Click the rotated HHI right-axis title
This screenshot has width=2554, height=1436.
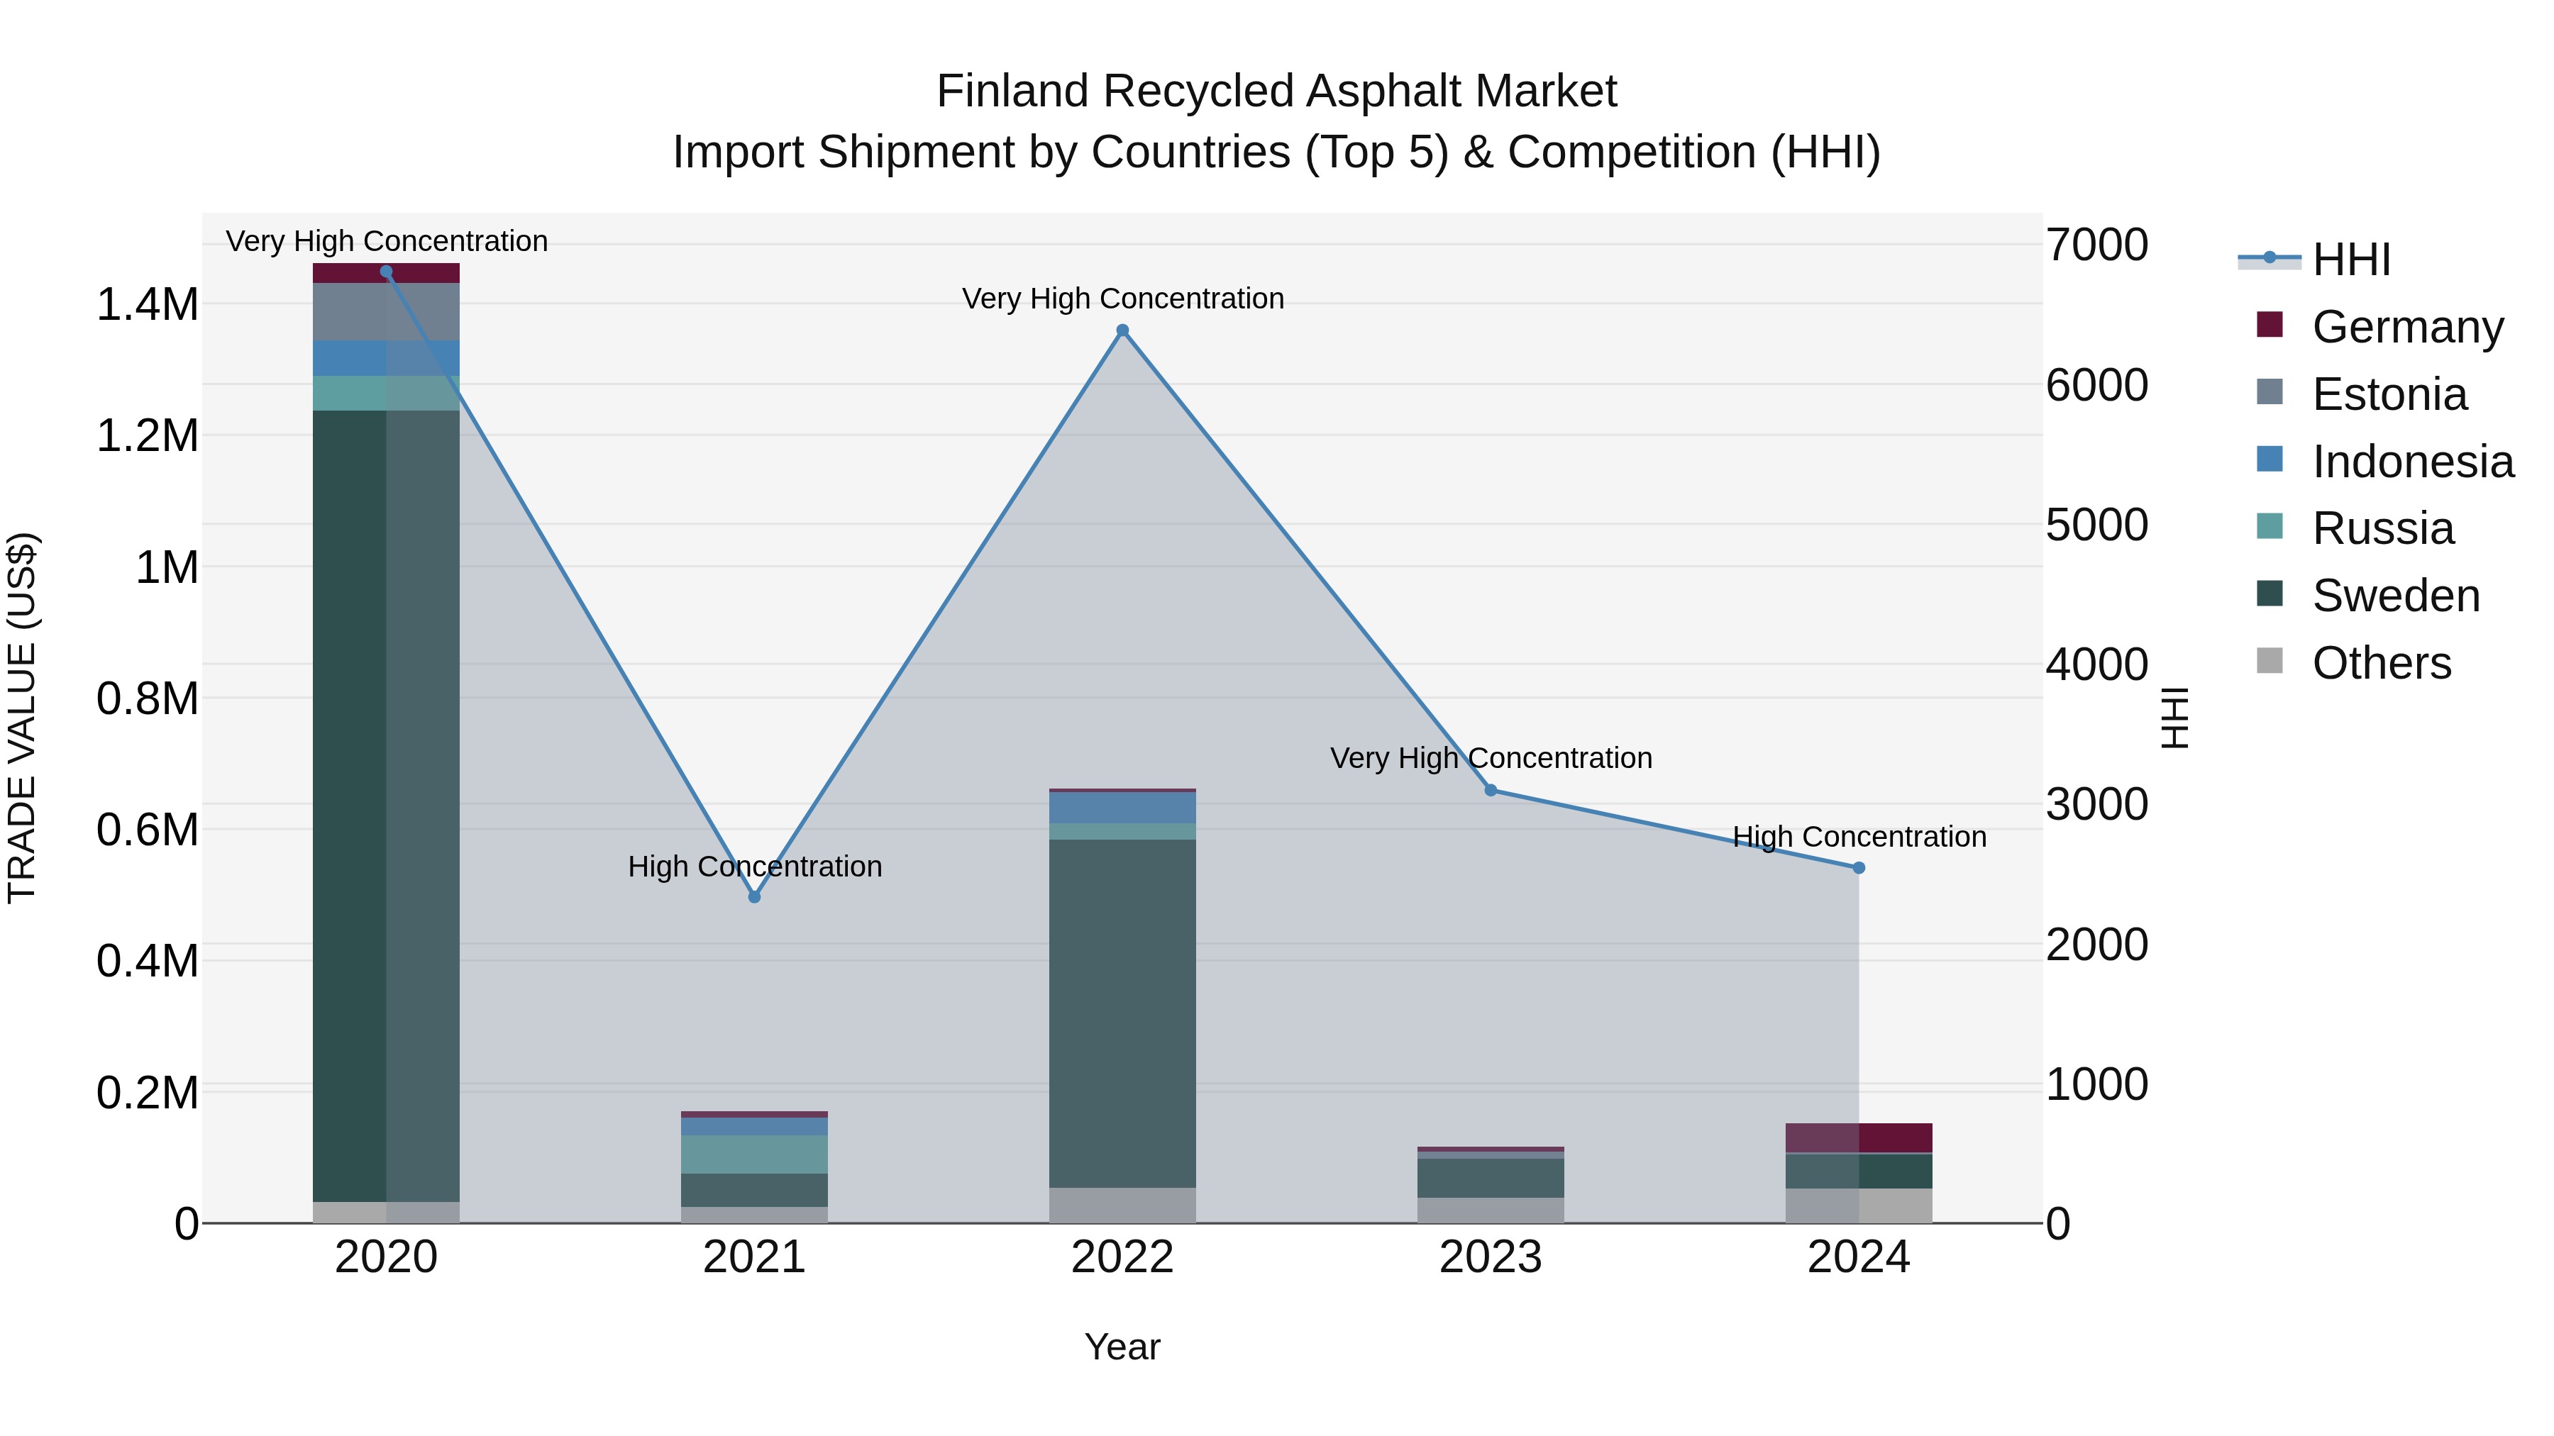click(2174, 718)
